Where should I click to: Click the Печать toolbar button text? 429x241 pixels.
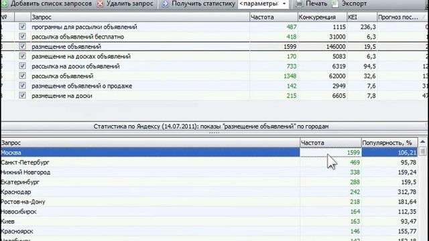tap(316, 4)
